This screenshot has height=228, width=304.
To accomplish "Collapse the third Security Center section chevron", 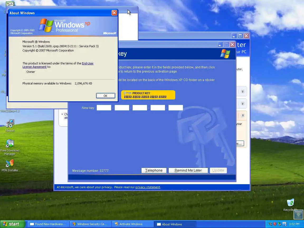I will [x=243, y=116].
